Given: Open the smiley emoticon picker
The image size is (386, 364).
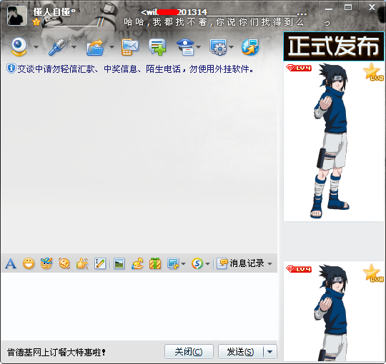Looking at the screenshot, I should tap(29, 264).
